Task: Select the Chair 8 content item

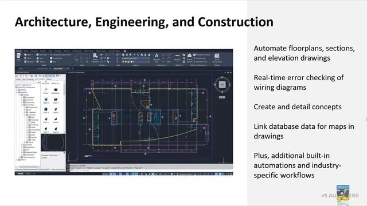Action: 56,130
